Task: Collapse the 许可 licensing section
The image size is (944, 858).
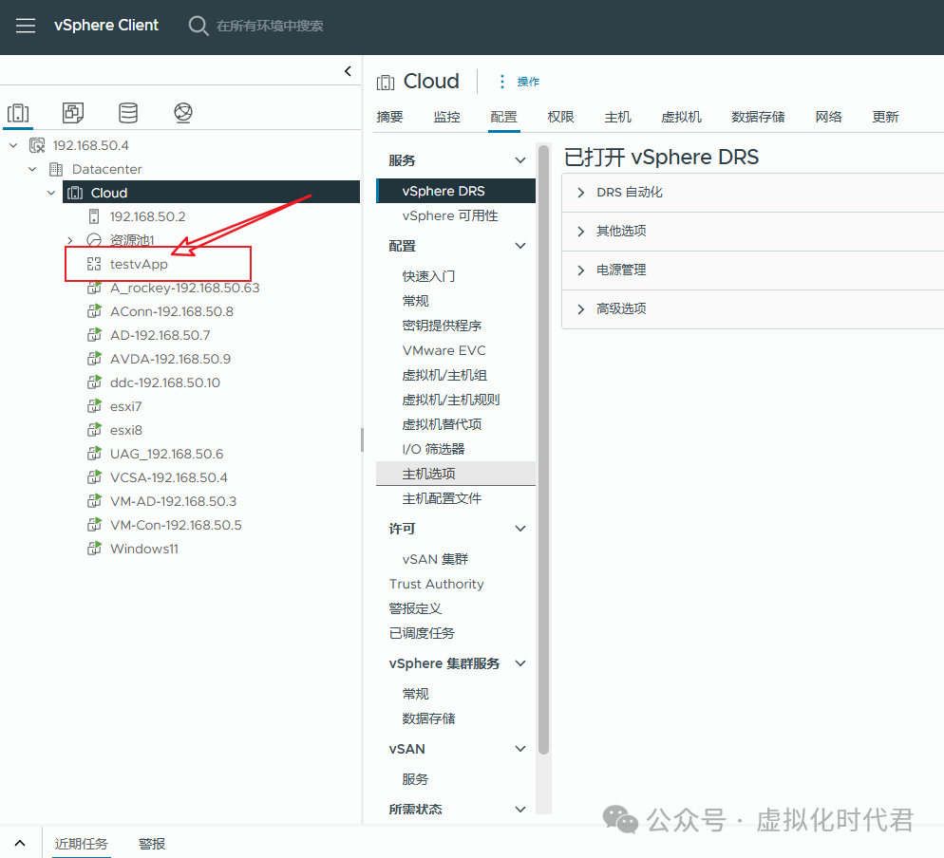Action: click(520, 529)
